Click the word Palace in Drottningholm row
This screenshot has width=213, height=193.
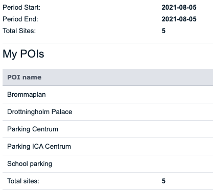(x=62, y=112)
